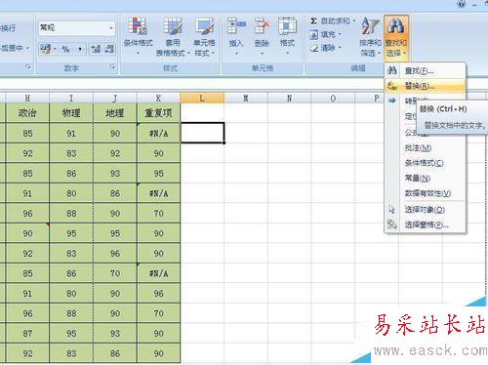Select column header N
This screenshot has width=488, height=365.
[289, 98]
